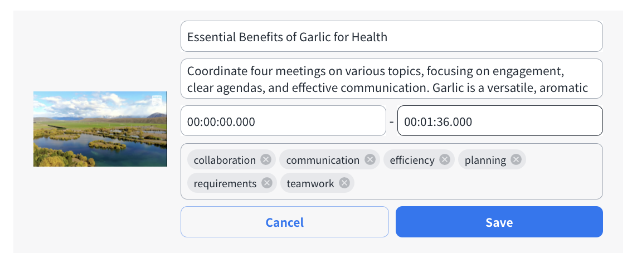The image size is (632, 253).
Task: Edit the start time 00:00:00.000 field
Action: tap(283, 121)
